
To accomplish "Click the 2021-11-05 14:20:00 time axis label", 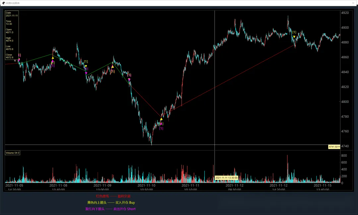I will (x=14, y=188).
